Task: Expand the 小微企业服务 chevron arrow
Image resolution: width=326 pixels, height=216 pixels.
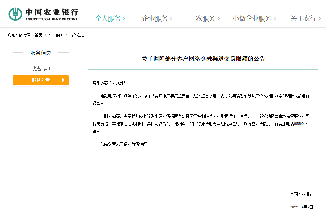Action: (x=275, y=19)
